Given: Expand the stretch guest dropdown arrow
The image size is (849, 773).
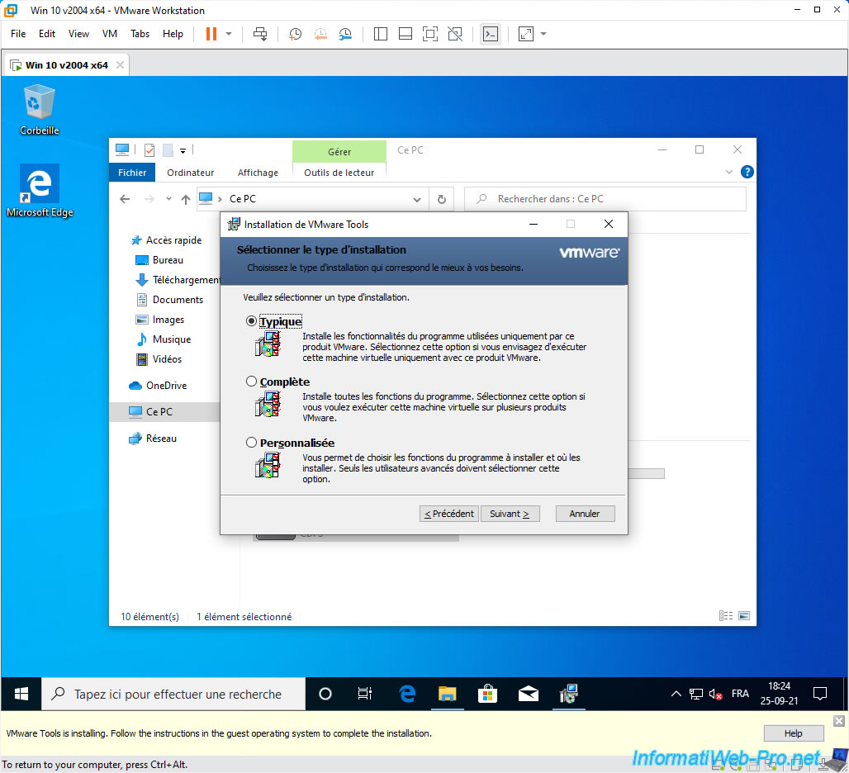Looking at the screenshot, I should (x=543, y=34).
